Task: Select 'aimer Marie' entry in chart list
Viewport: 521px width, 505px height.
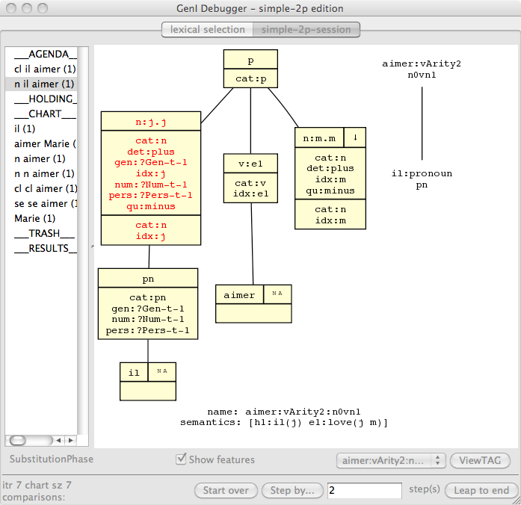Action: (45, 143)
